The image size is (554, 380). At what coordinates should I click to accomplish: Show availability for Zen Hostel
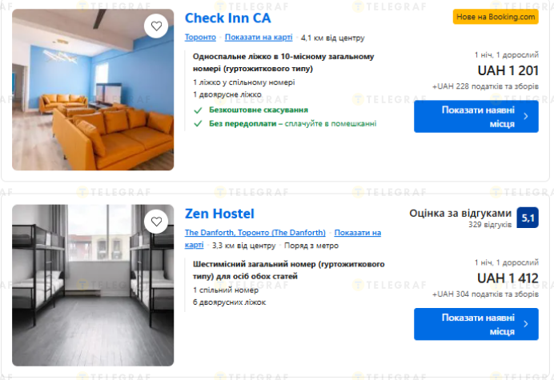(x=476, y=324)
